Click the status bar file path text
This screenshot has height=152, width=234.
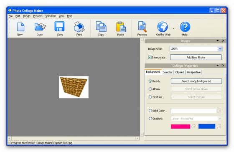pos(40,143)
